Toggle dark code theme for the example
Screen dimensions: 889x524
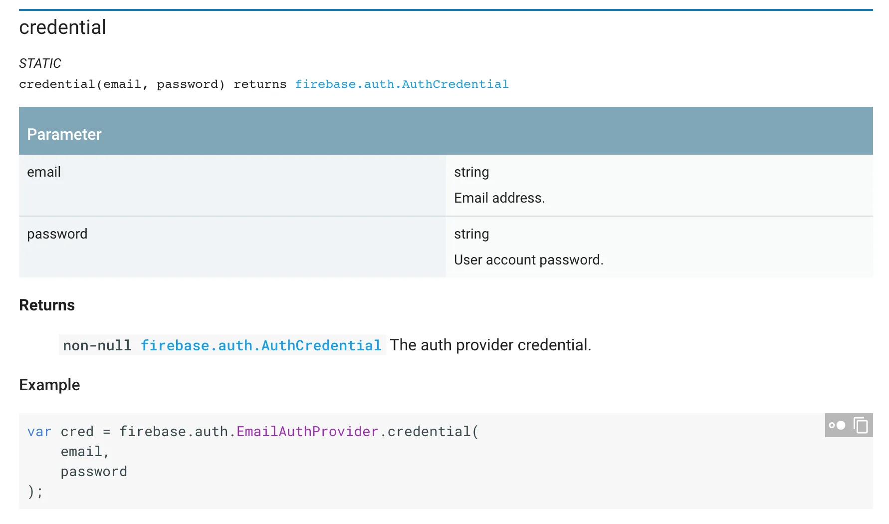(x=837, y=426)
